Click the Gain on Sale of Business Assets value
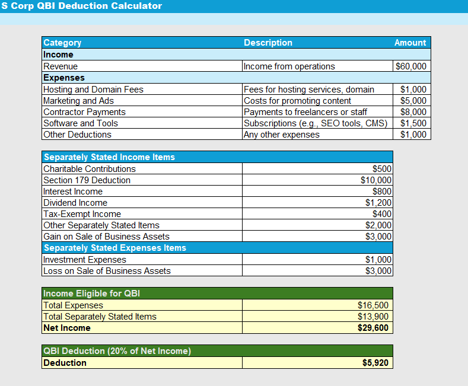Viewport: 468px width, 386px height. click(317, 237)
